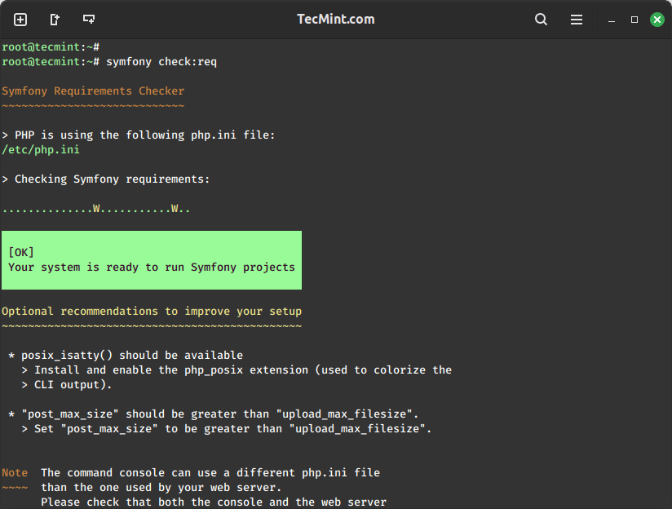
Task: Click the green [OK] status box
Action: point(152,260)
